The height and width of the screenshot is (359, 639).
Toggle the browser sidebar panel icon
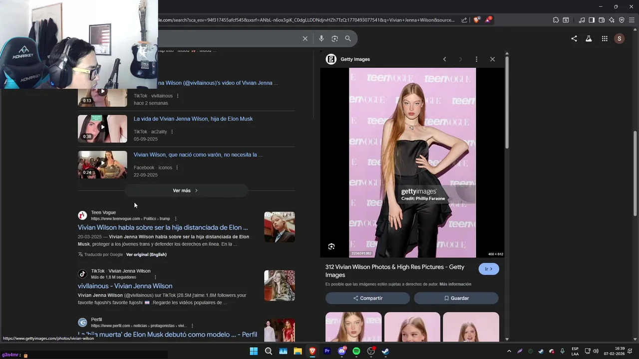(x=592, y=20)
